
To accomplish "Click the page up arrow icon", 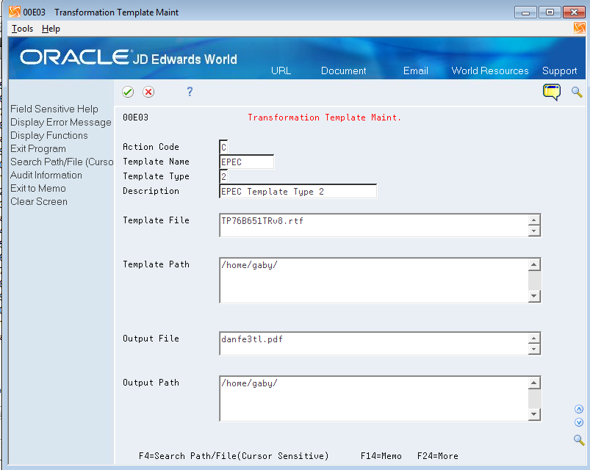I will 579,409.
